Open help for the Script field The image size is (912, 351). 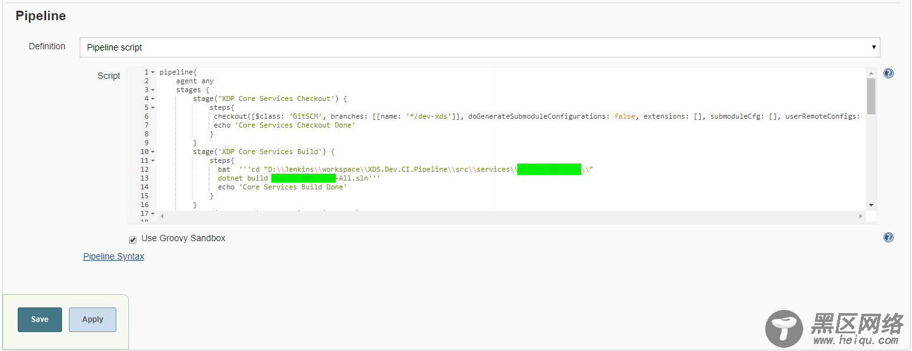tap(889, 73)
